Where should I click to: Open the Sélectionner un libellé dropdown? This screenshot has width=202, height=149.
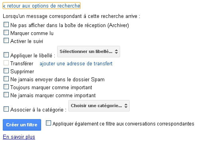pos(89,51)
